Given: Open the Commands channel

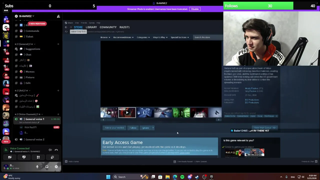Looking at the screenshot, I should point(32,31).
